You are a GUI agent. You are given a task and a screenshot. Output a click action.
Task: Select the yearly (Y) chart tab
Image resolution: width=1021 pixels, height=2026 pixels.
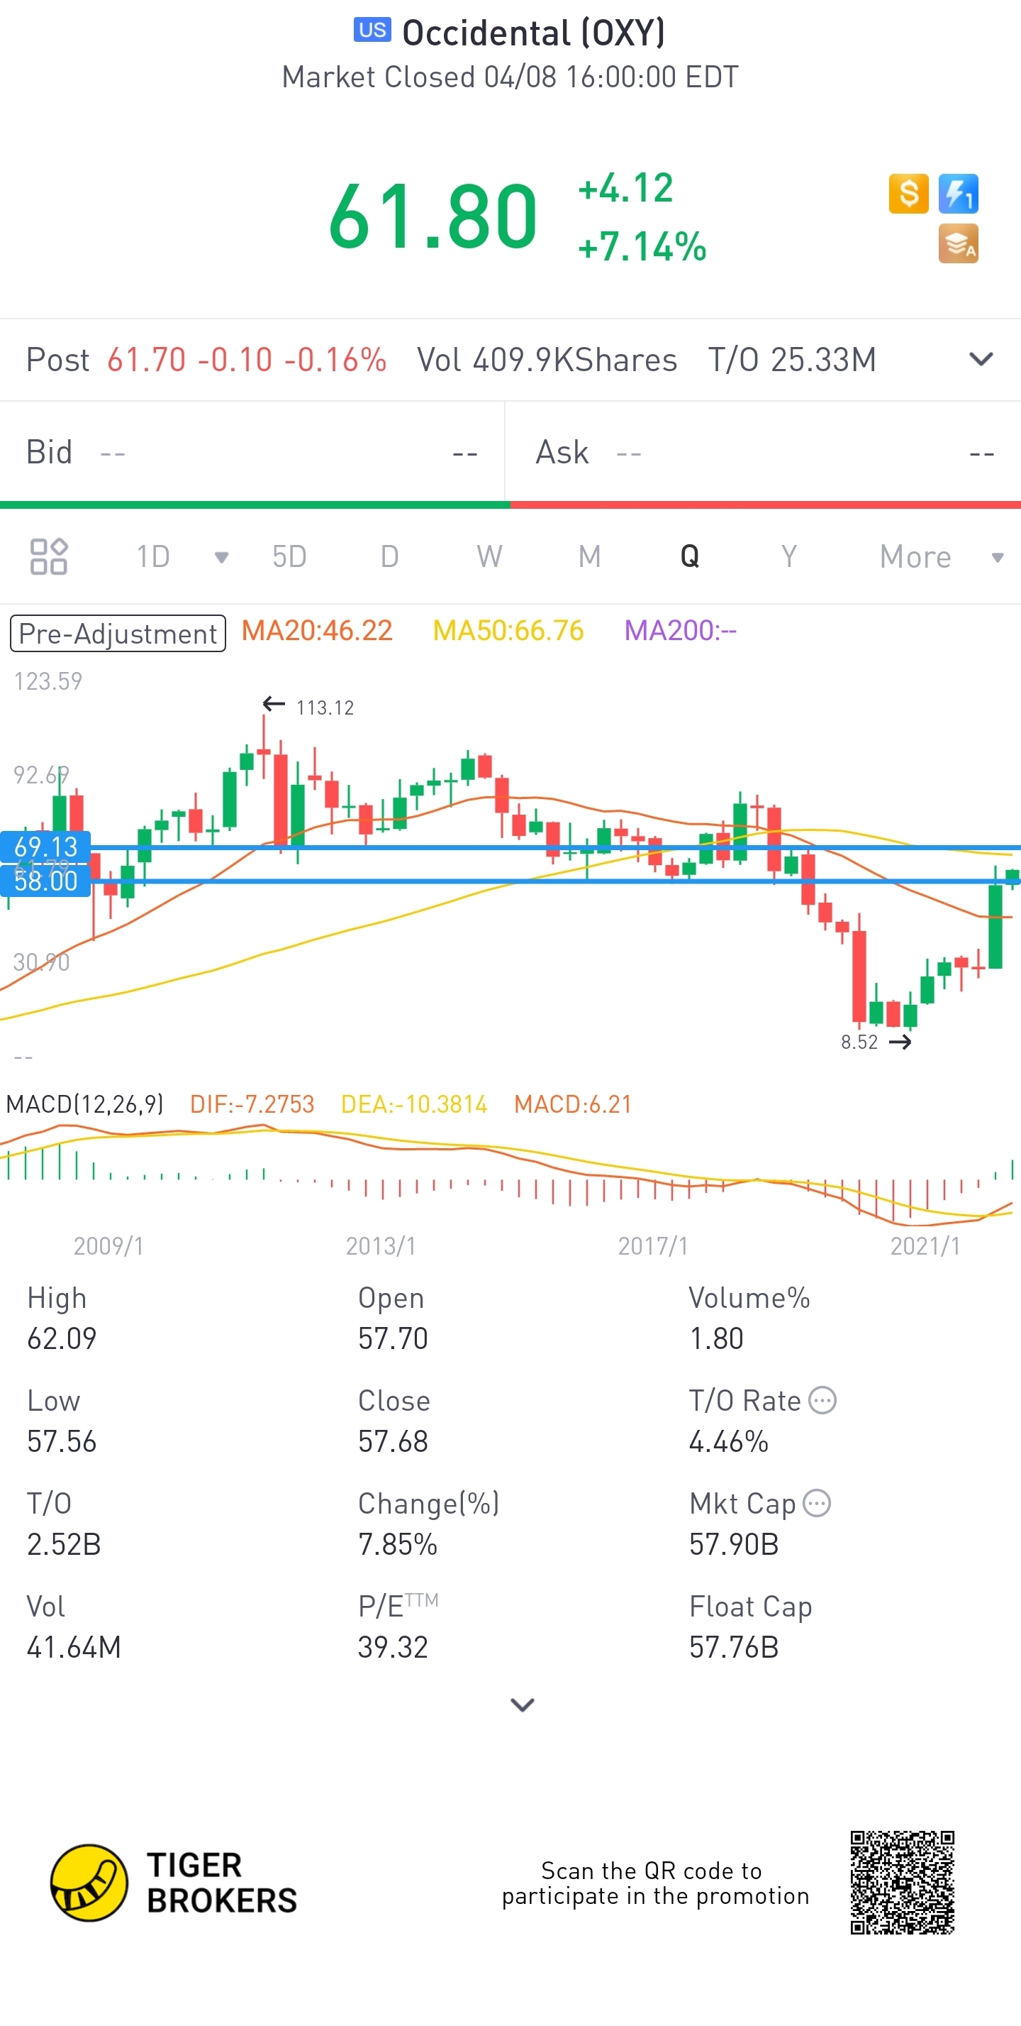[x=789, y=557]
